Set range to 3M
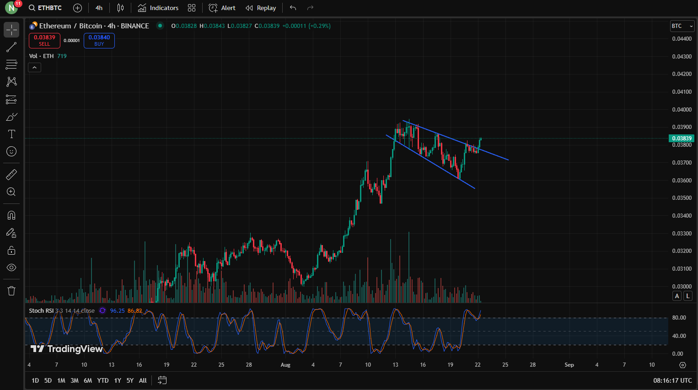This screenshot has height=390, width=698. [75, 380]
